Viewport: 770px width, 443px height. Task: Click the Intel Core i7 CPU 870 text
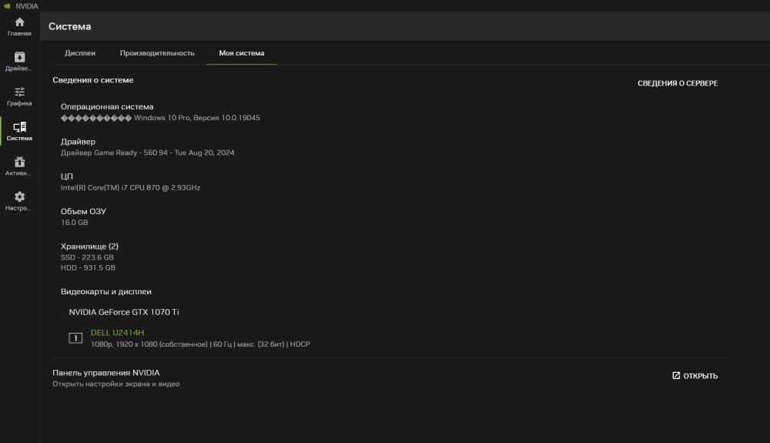click(x=131, y=188)
